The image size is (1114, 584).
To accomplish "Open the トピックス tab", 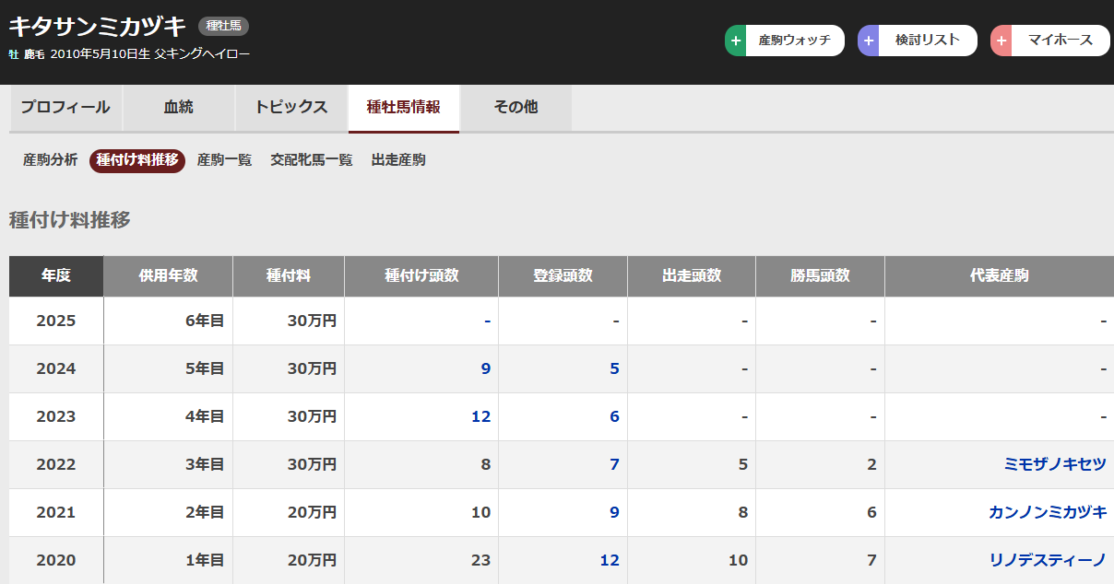I will pyautogui.click(x=291, y=108).
